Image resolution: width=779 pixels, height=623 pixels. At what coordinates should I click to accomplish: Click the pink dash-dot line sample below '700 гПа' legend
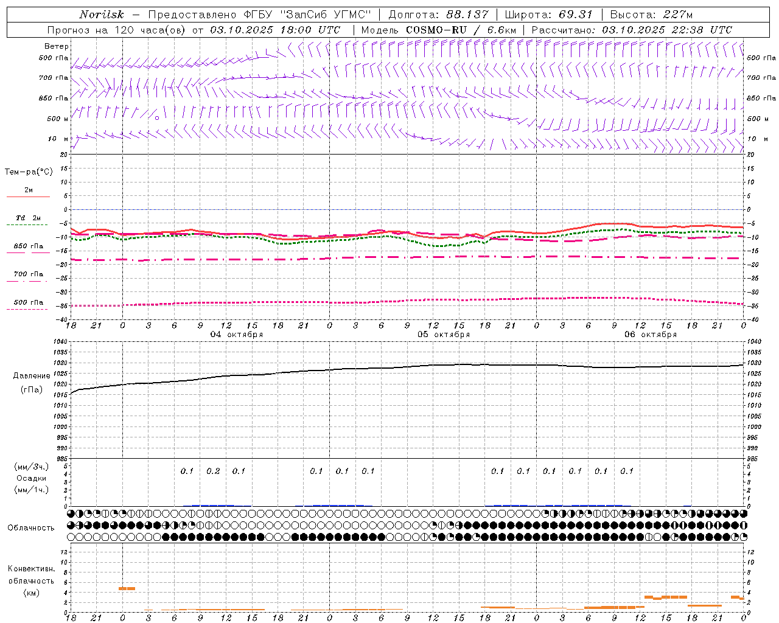27,281
